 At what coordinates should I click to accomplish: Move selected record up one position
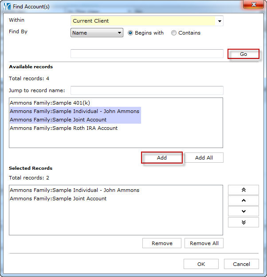[243, 201]
